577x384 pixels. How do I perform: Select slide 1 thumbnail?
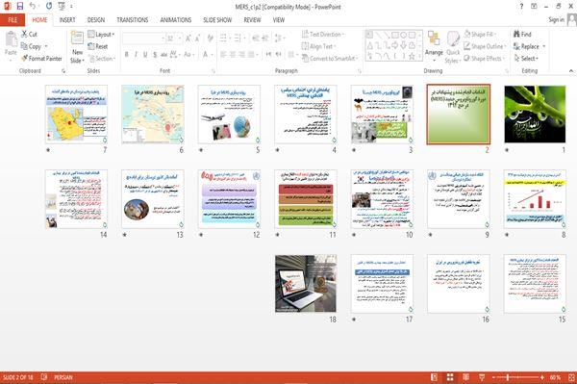[x=535, y=115]
